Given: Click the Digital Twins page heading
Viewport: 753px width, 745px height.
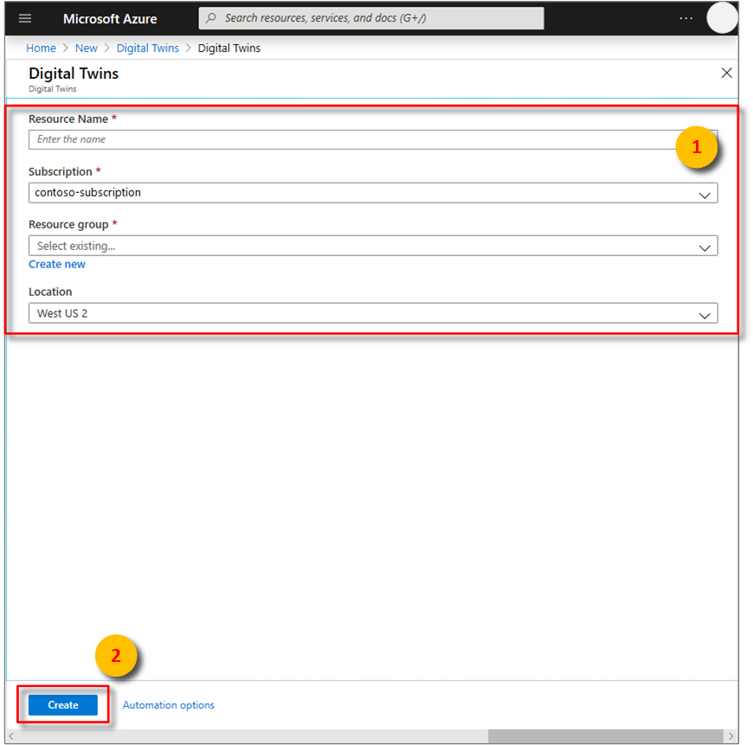Looking at the screenshot, I should coord(74,74).
